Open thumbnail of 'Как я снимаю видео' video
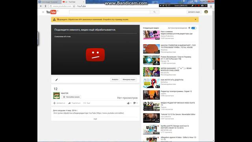Screen dimensions: 252x142 click(x=151, y=35)
